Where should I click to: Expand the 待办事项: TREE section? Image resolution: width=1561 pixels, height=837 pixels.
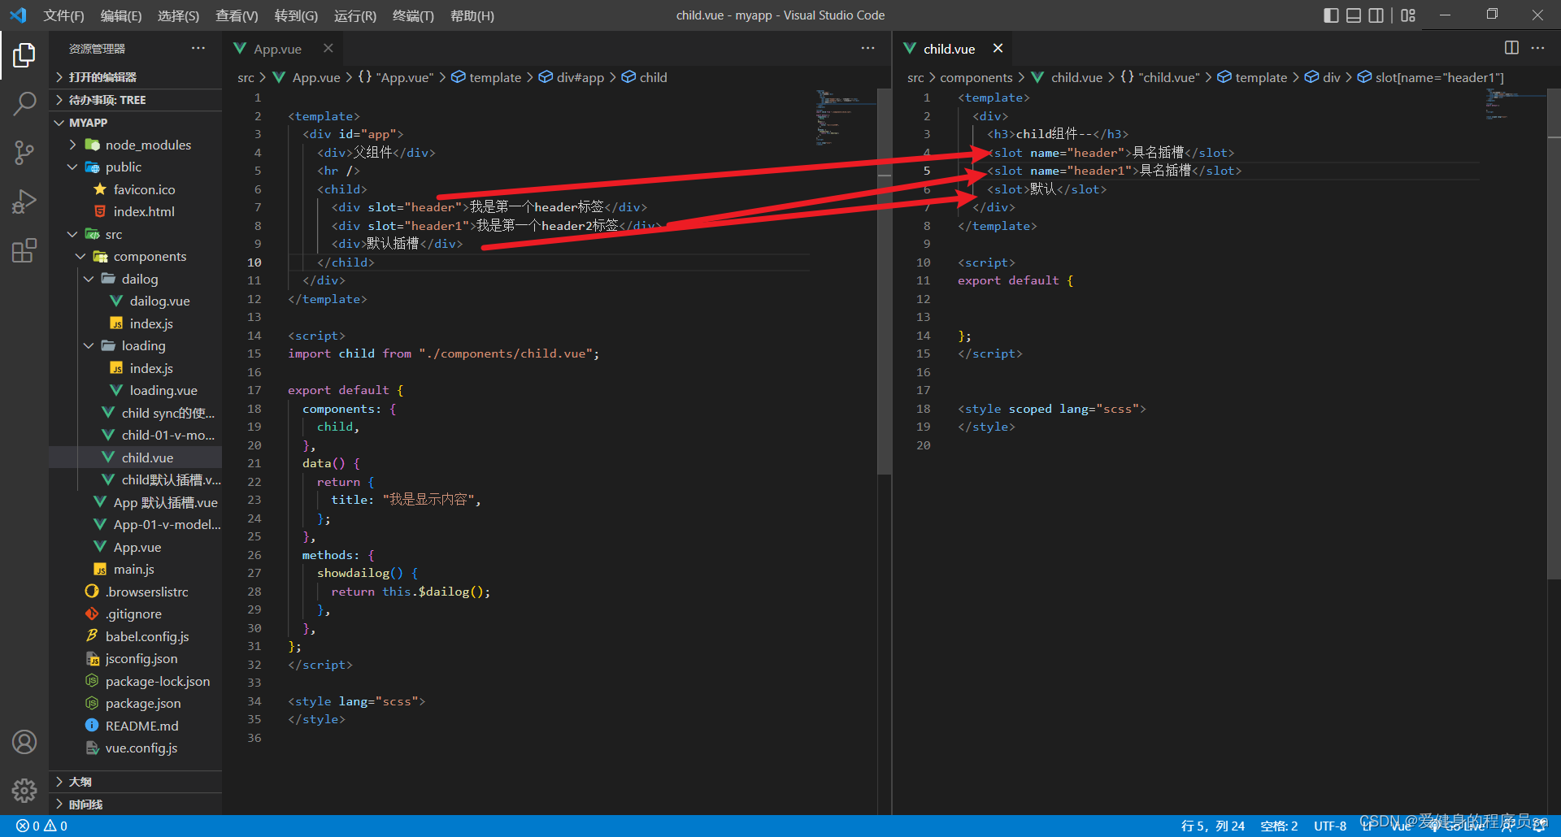click(x=136, y=100)
